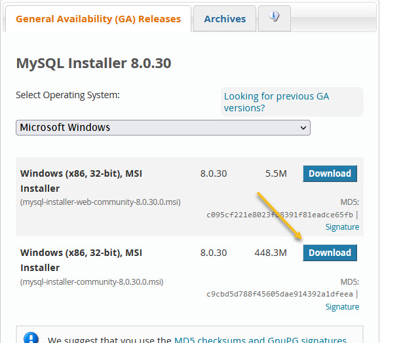Open Signature link for community 448.3M installer

342,306
